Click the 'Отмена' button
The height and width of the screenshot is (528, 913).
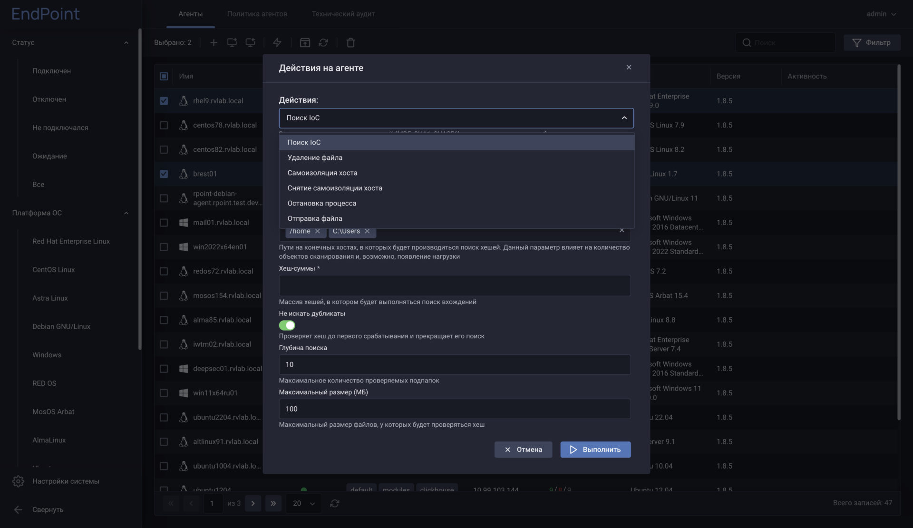(x=523, y=450)
